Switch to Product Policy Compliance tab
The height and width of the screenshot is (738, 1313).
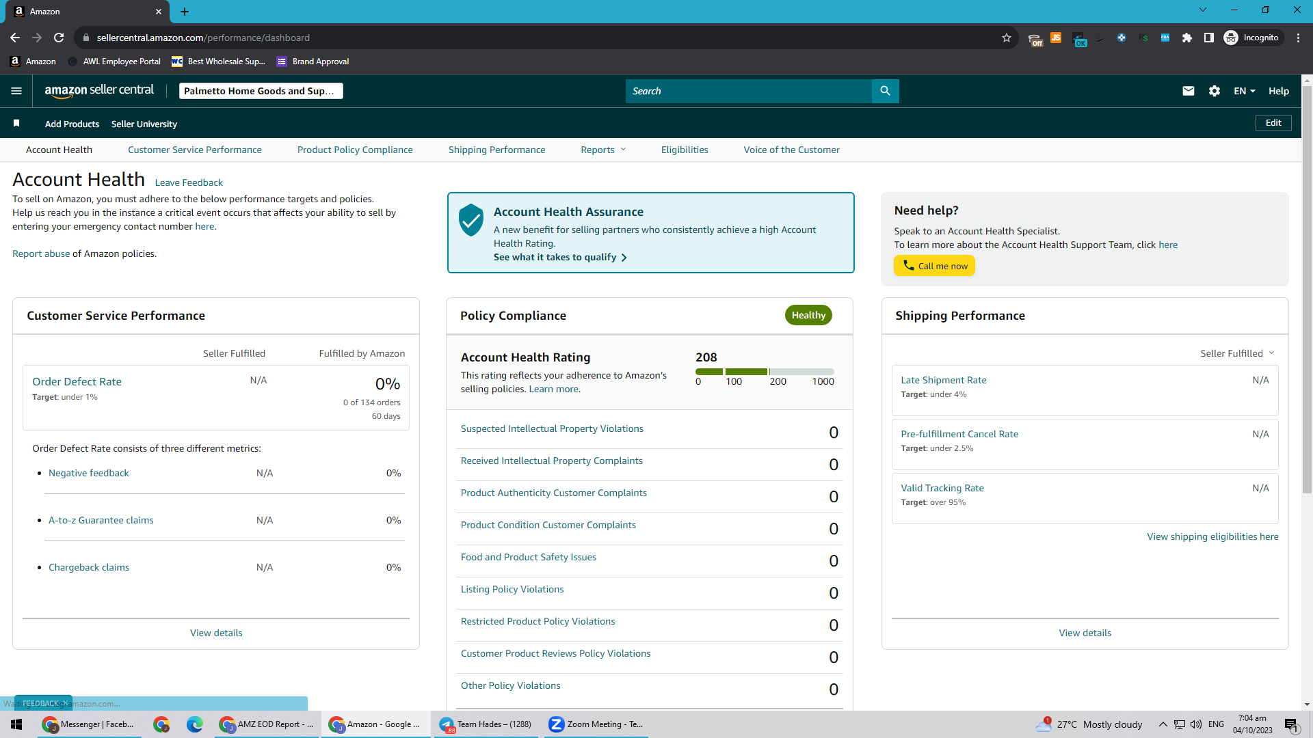[x=355, y=150]
